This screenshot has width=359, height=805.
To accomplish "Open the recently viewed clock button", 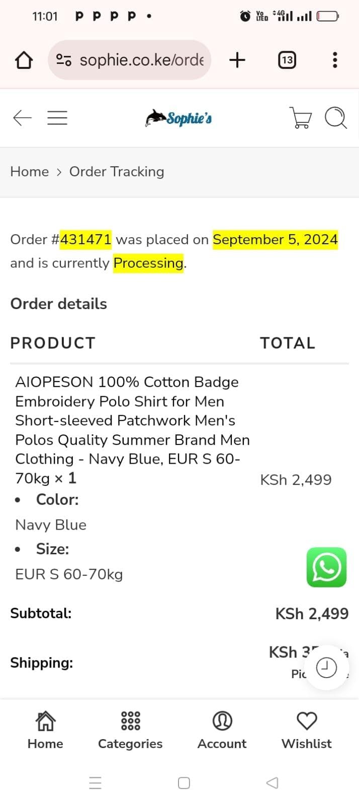I will [x=326, y=668].
